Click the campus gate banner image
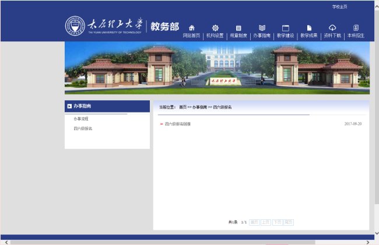The height and width of the screenshot is (245, 379). 217,68
